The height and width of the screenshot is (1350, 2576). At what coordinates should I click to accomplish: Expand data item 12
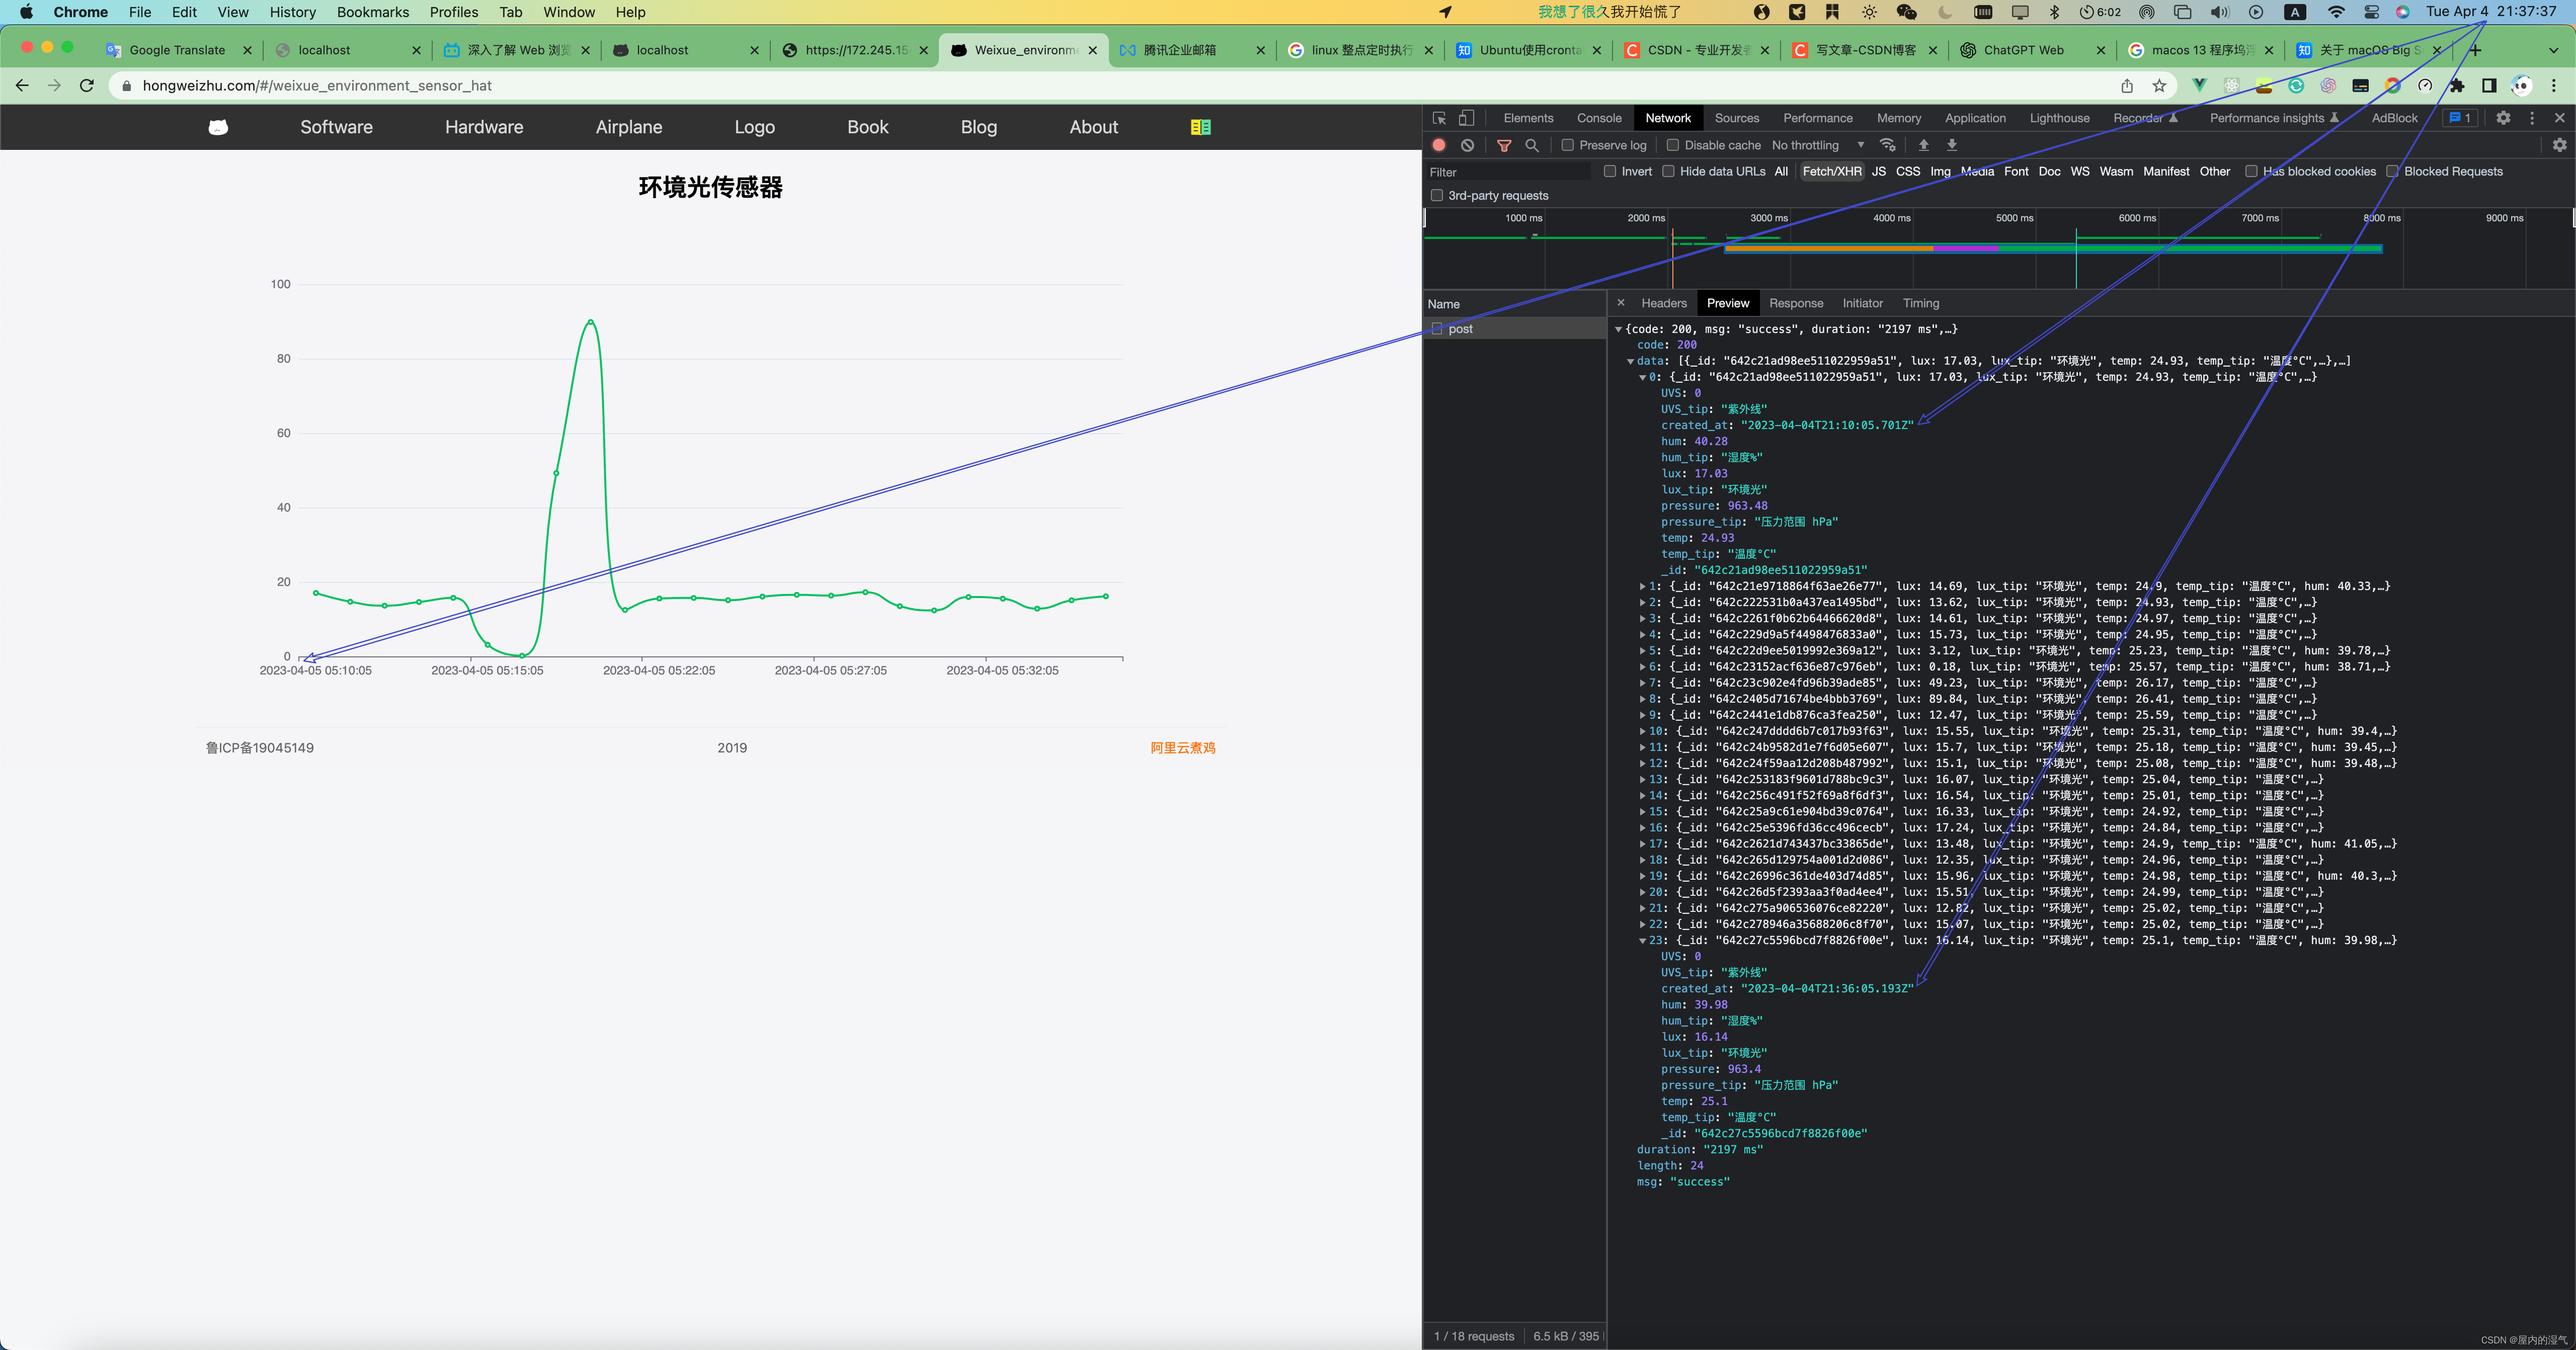pos(1642,763)
